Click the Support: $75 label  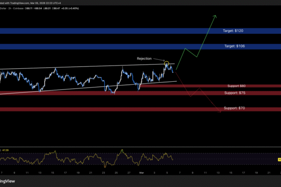tap(235, 93)
